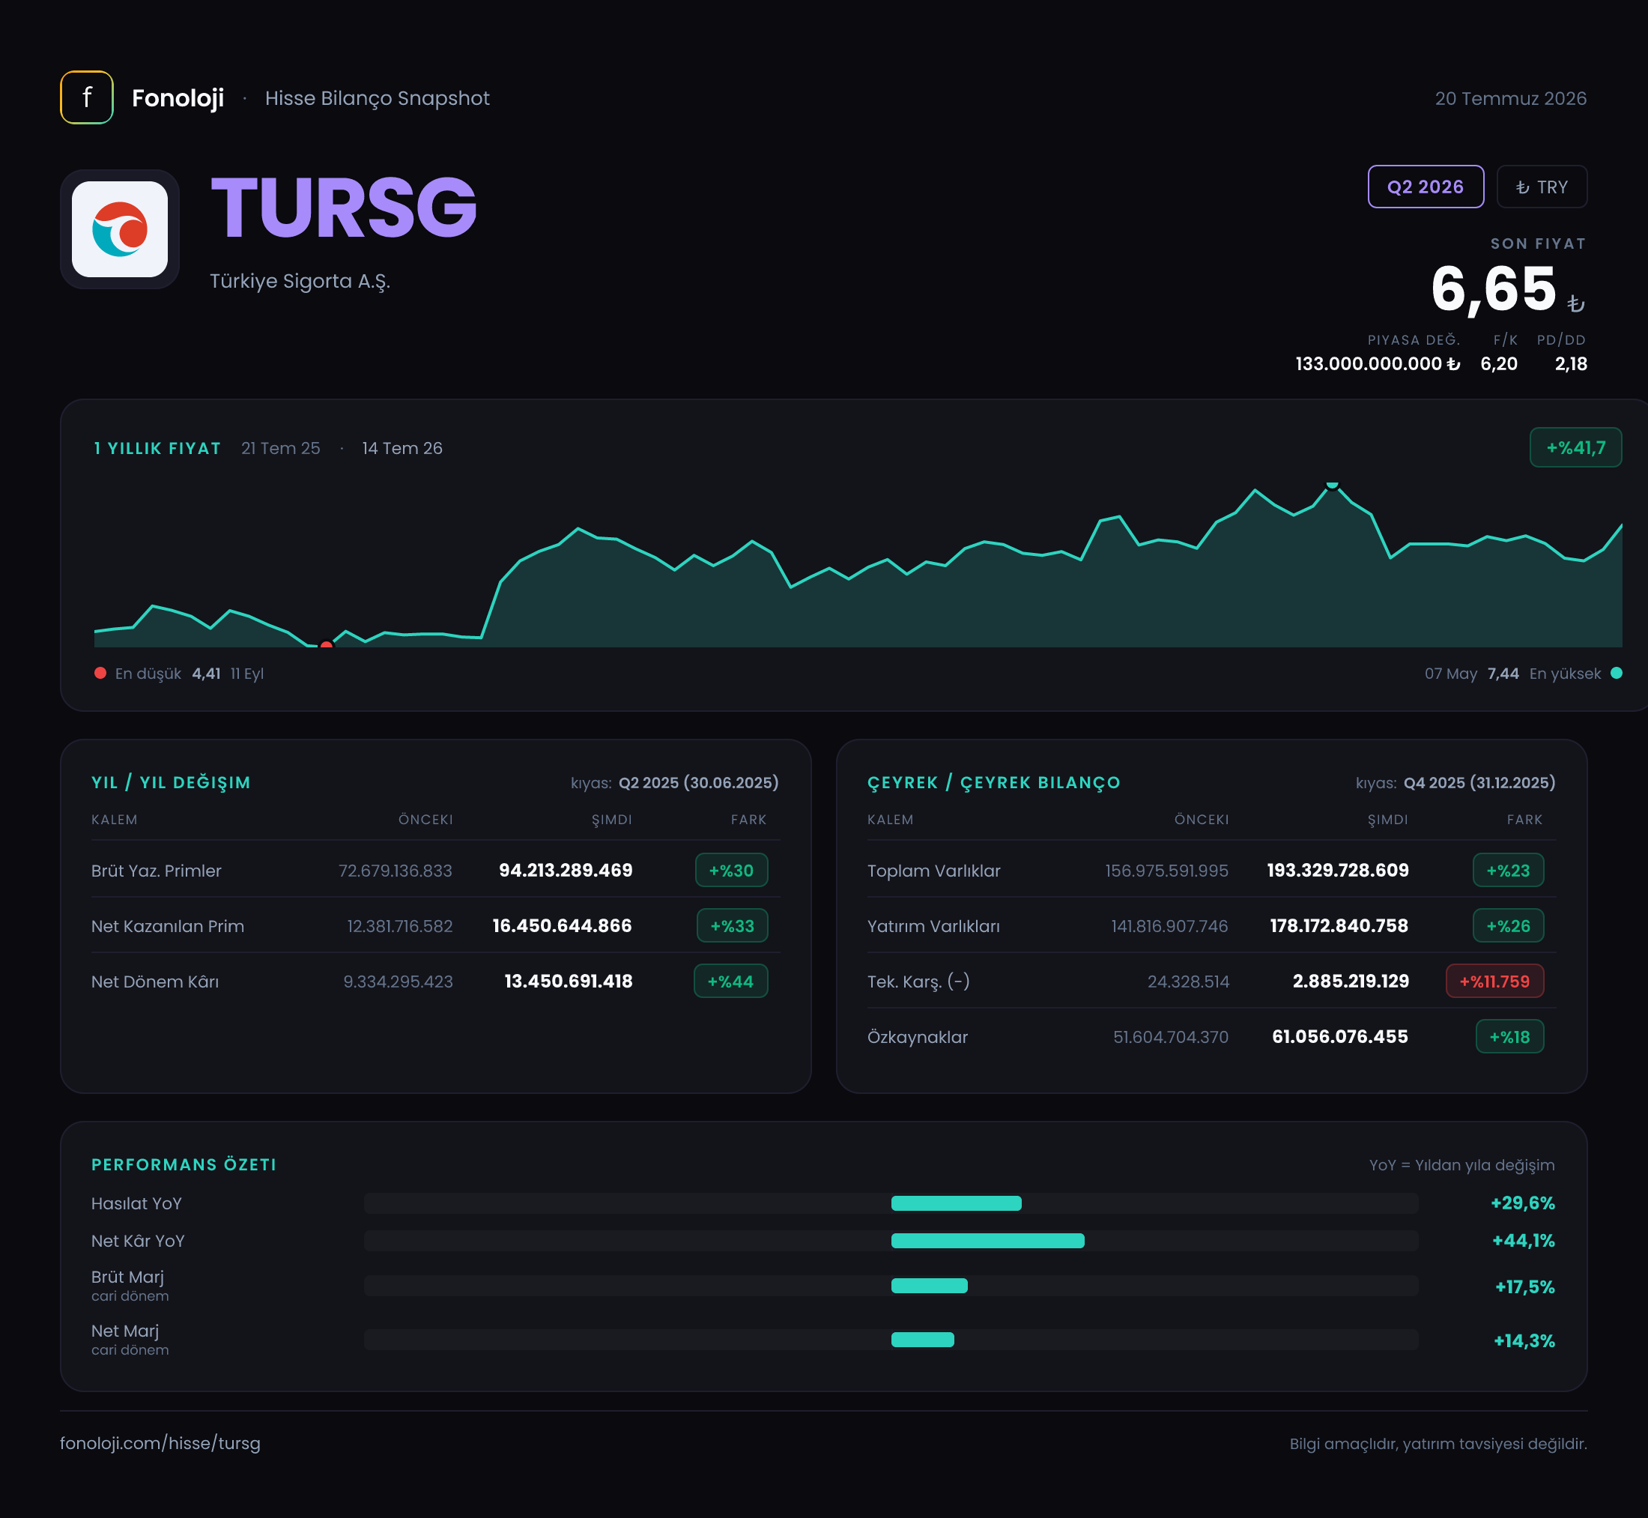This screenshot has width=1648, height=1518.
Task: Click the Tek. Karş. (-) row label
Action: (918, 982)
